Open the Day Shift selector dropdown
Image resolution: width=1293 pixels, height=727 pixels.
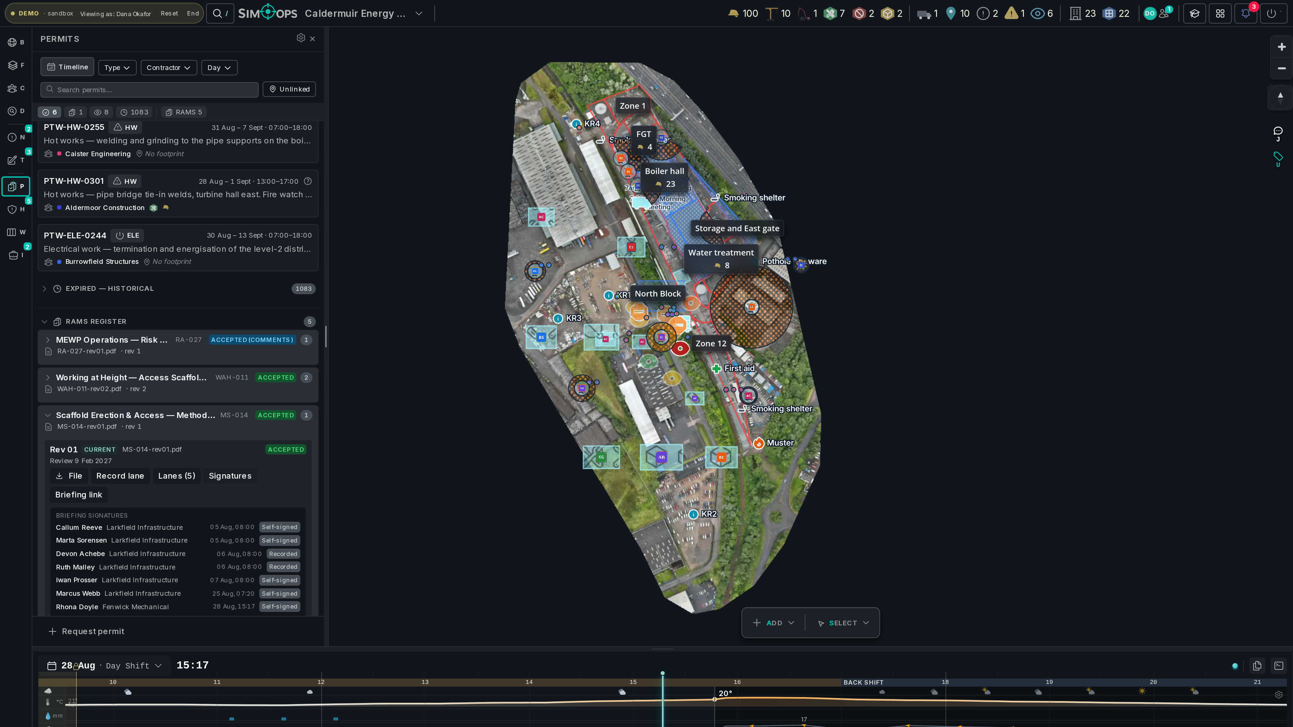134,665
